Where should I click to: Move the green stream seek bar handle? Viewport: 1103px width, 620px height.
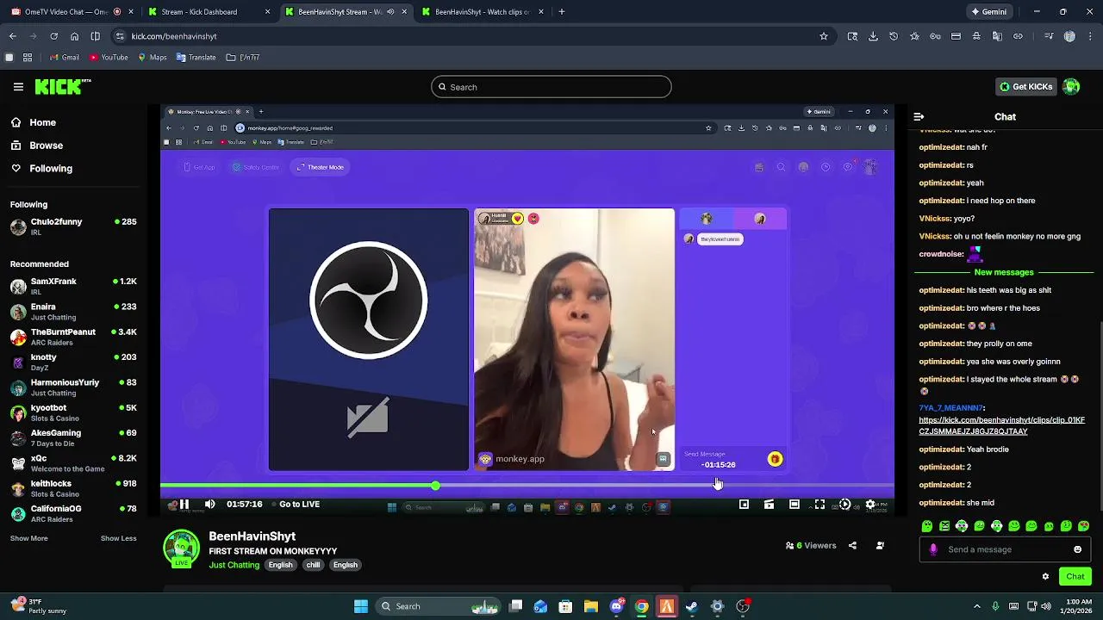pyautogui.click(x=435, y=487)
